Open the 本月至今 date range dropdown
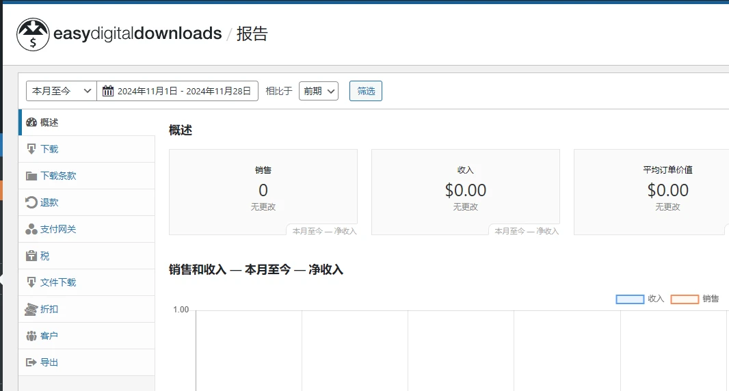The height and width of the screenshot is (391, 729). point(62,91)
